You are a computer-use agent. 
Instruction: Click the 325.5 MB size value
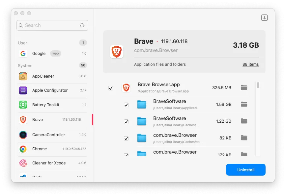(222, 88)
